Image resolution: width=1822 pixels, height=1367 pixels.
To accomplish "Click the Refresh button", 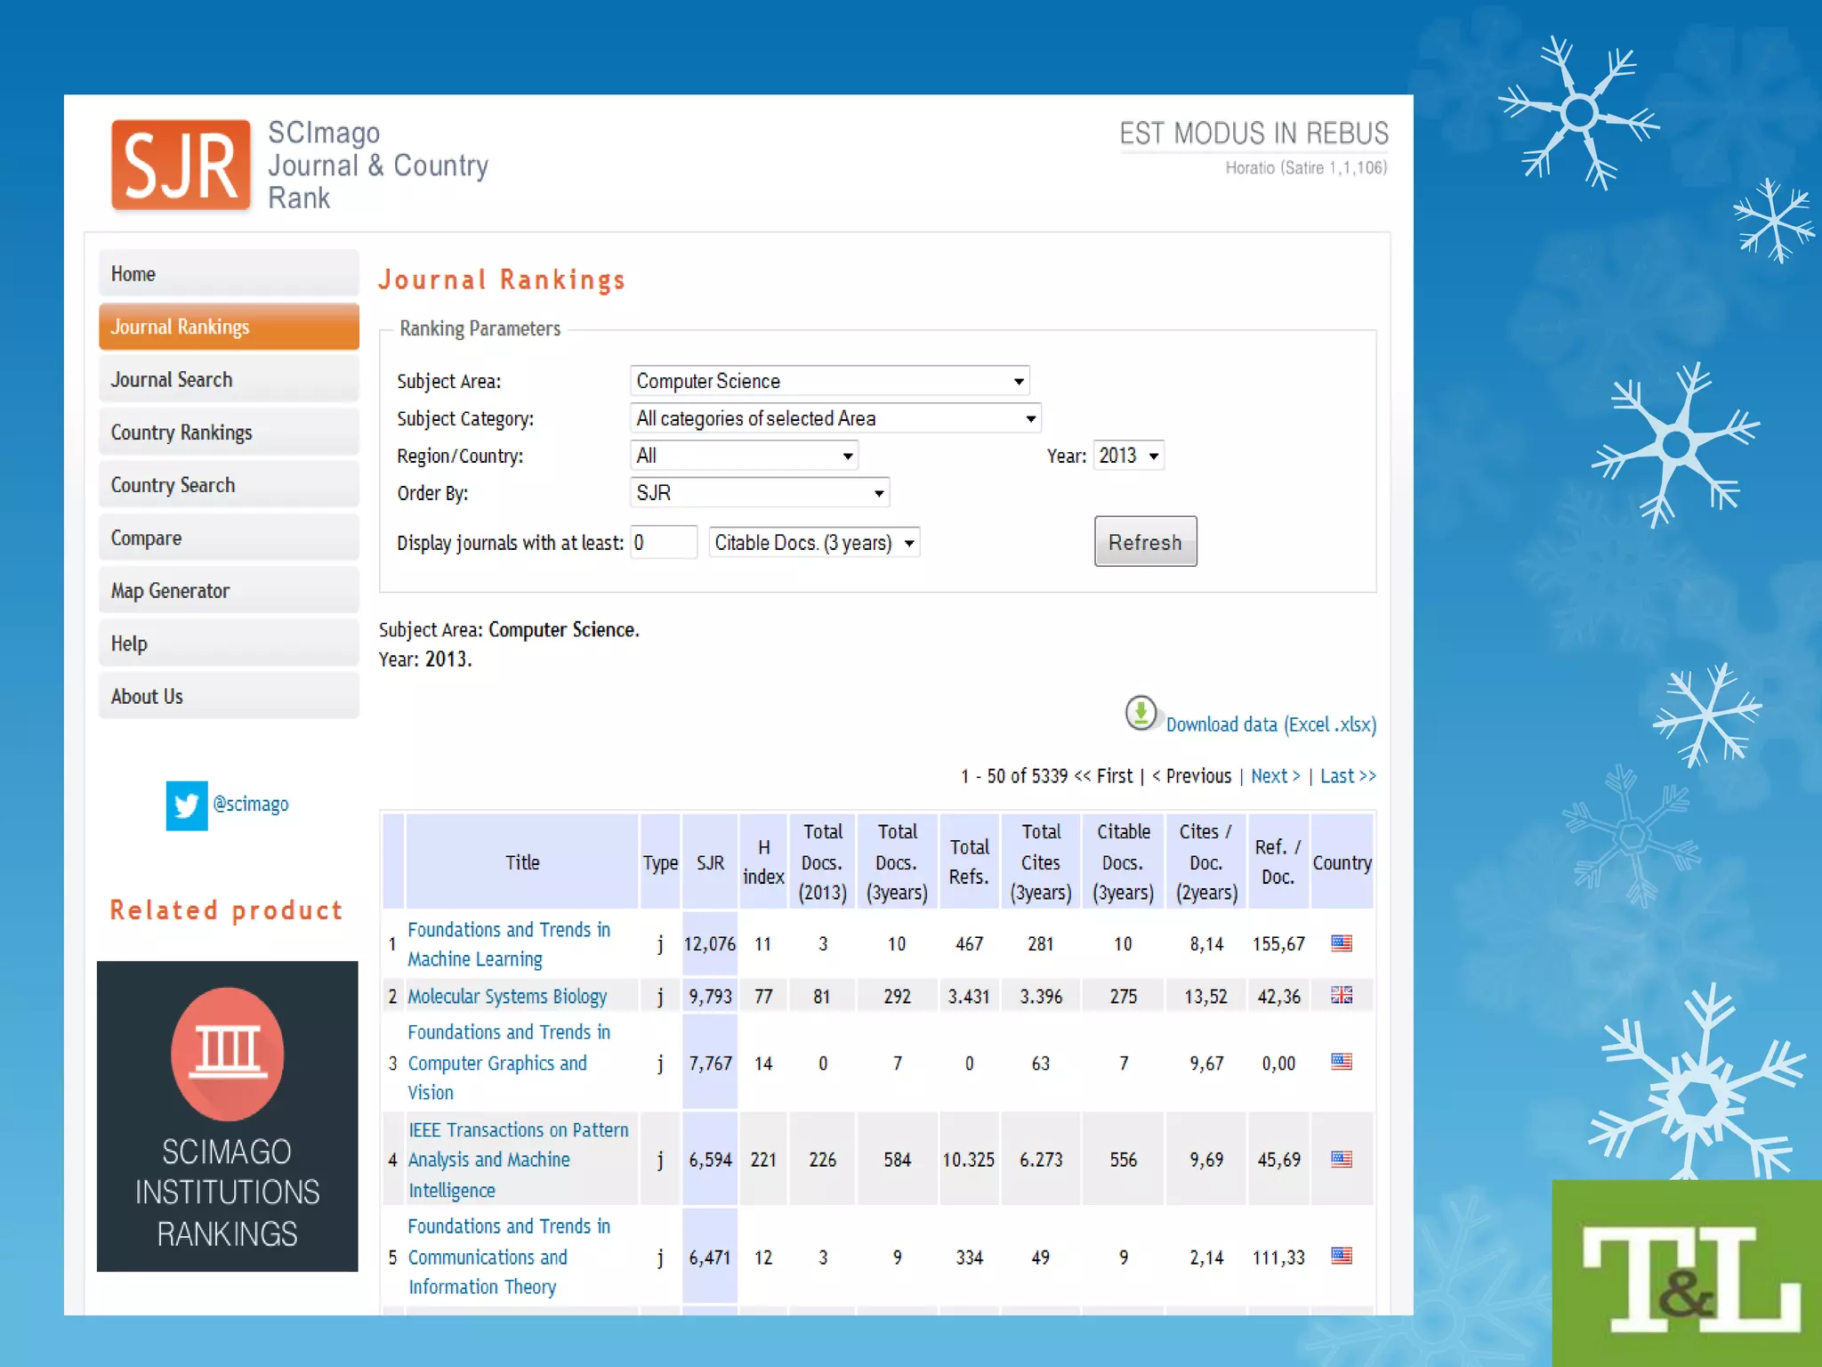I will pyautogui.click(x=1146, y=541).
